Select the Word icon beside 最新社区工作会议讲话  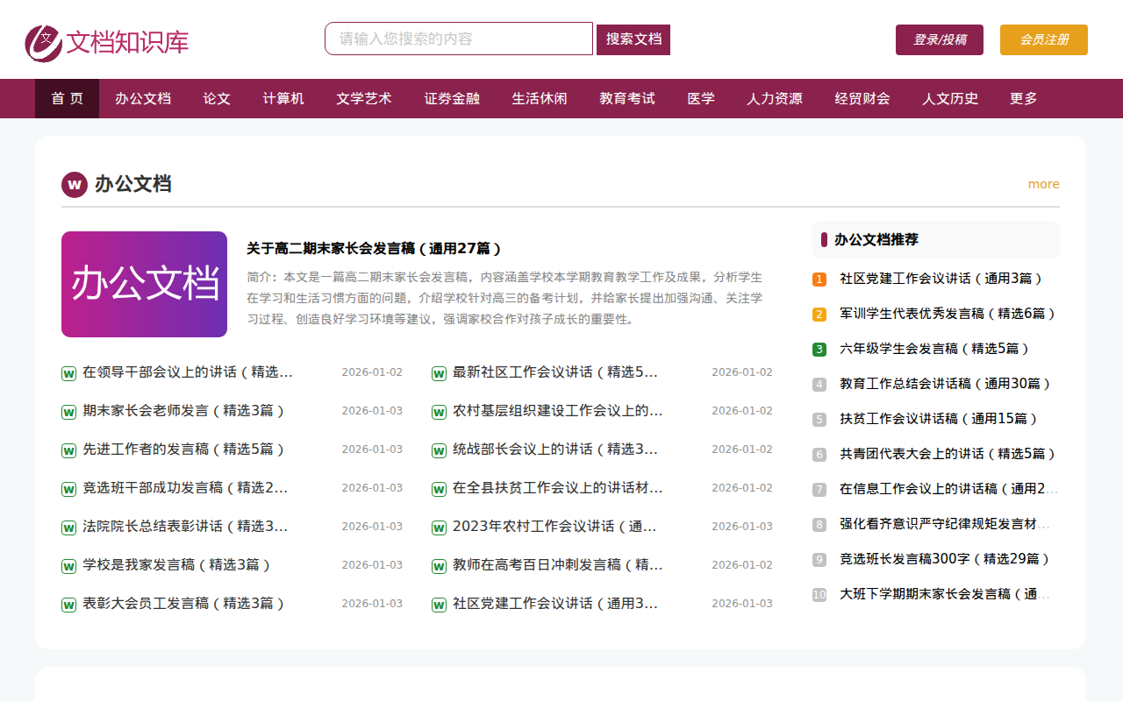439,372
